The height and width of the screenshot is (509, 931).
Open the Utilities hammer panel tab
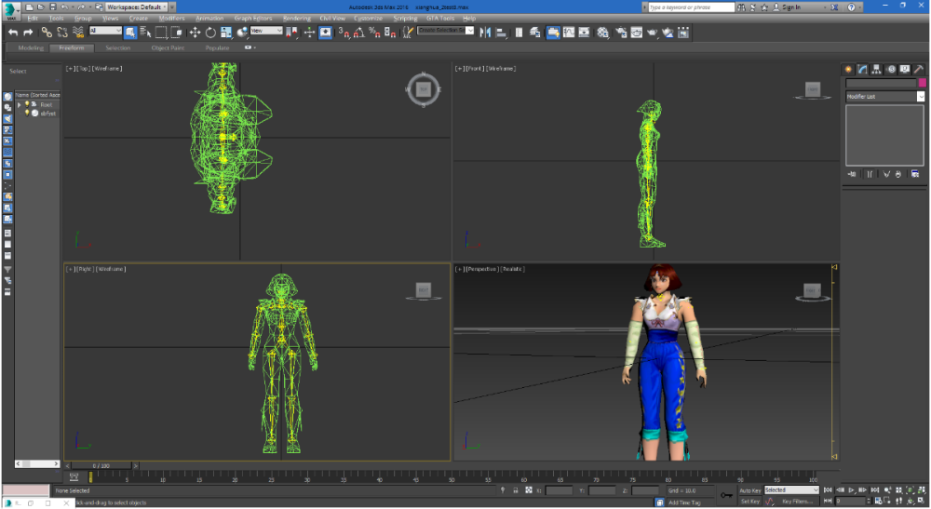[920, 69]
